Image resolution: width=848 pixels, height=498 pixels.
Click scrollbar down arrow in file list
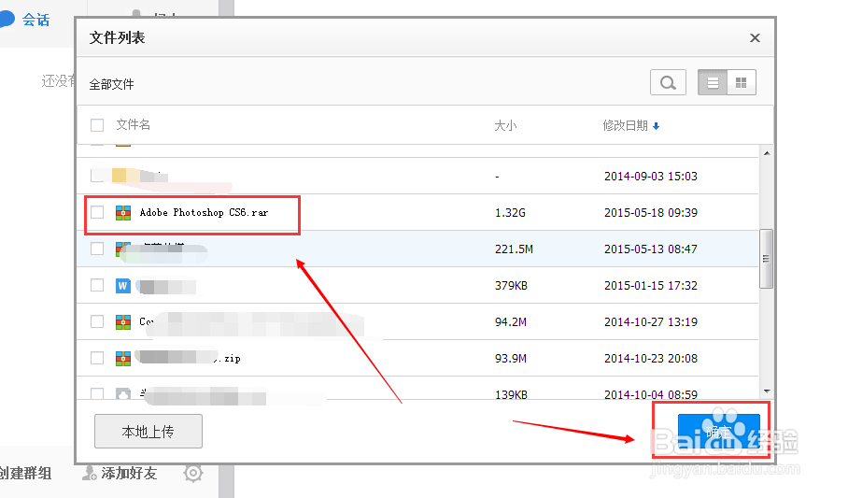pyautogui.click(x=767, y=391)
